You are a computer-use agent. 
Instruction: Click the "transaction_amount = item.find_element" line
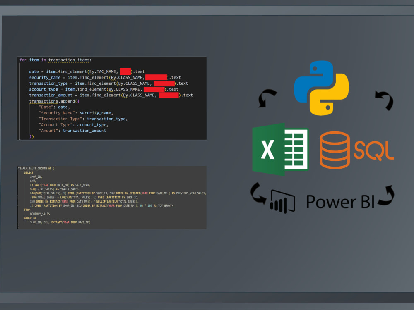(x=111, y=95)
